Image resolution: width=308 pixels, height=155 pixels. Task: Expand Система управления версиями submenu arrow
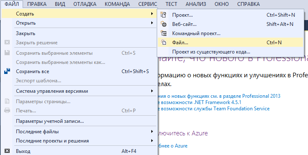152,91
